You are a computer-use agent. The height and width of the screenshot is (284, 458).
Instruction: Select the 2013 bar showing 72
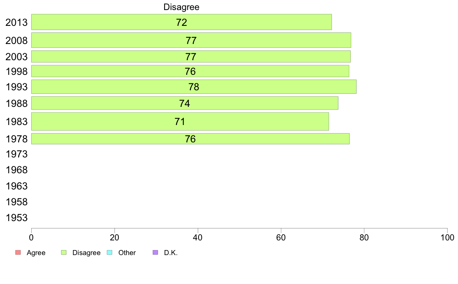point(182,22)
